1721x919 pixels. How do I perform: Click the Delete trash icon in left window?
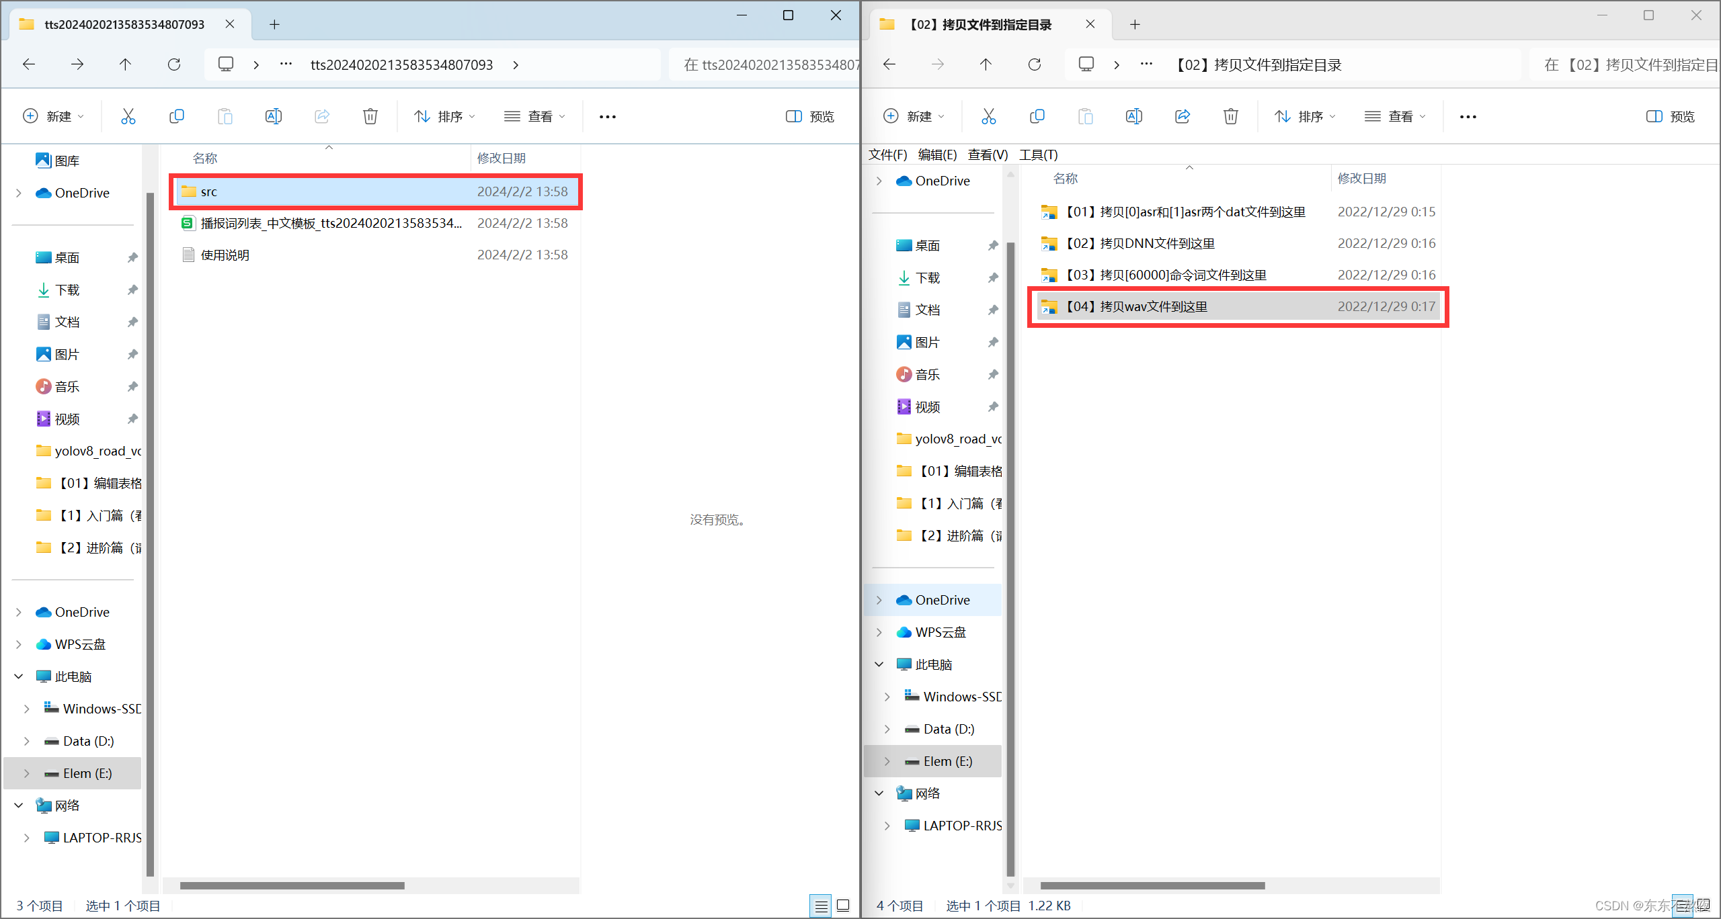(370, 116)
